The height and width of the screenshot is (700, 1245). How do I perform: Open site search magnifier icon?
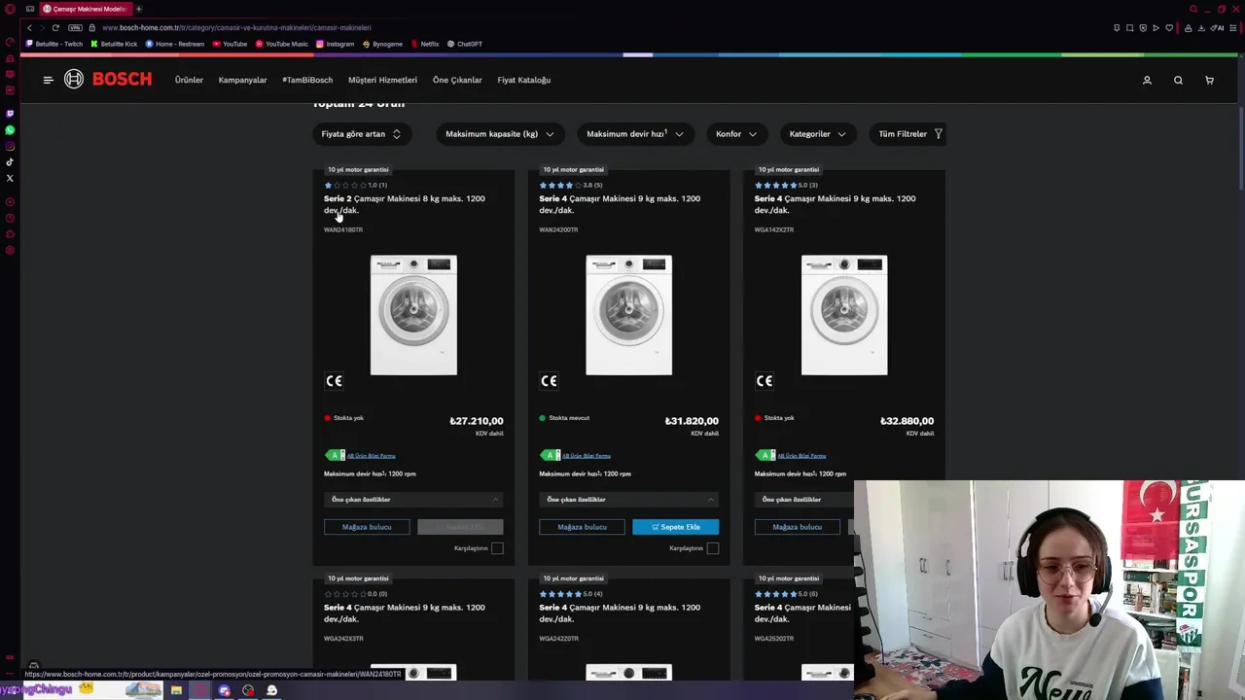[x=1178, y=80]
